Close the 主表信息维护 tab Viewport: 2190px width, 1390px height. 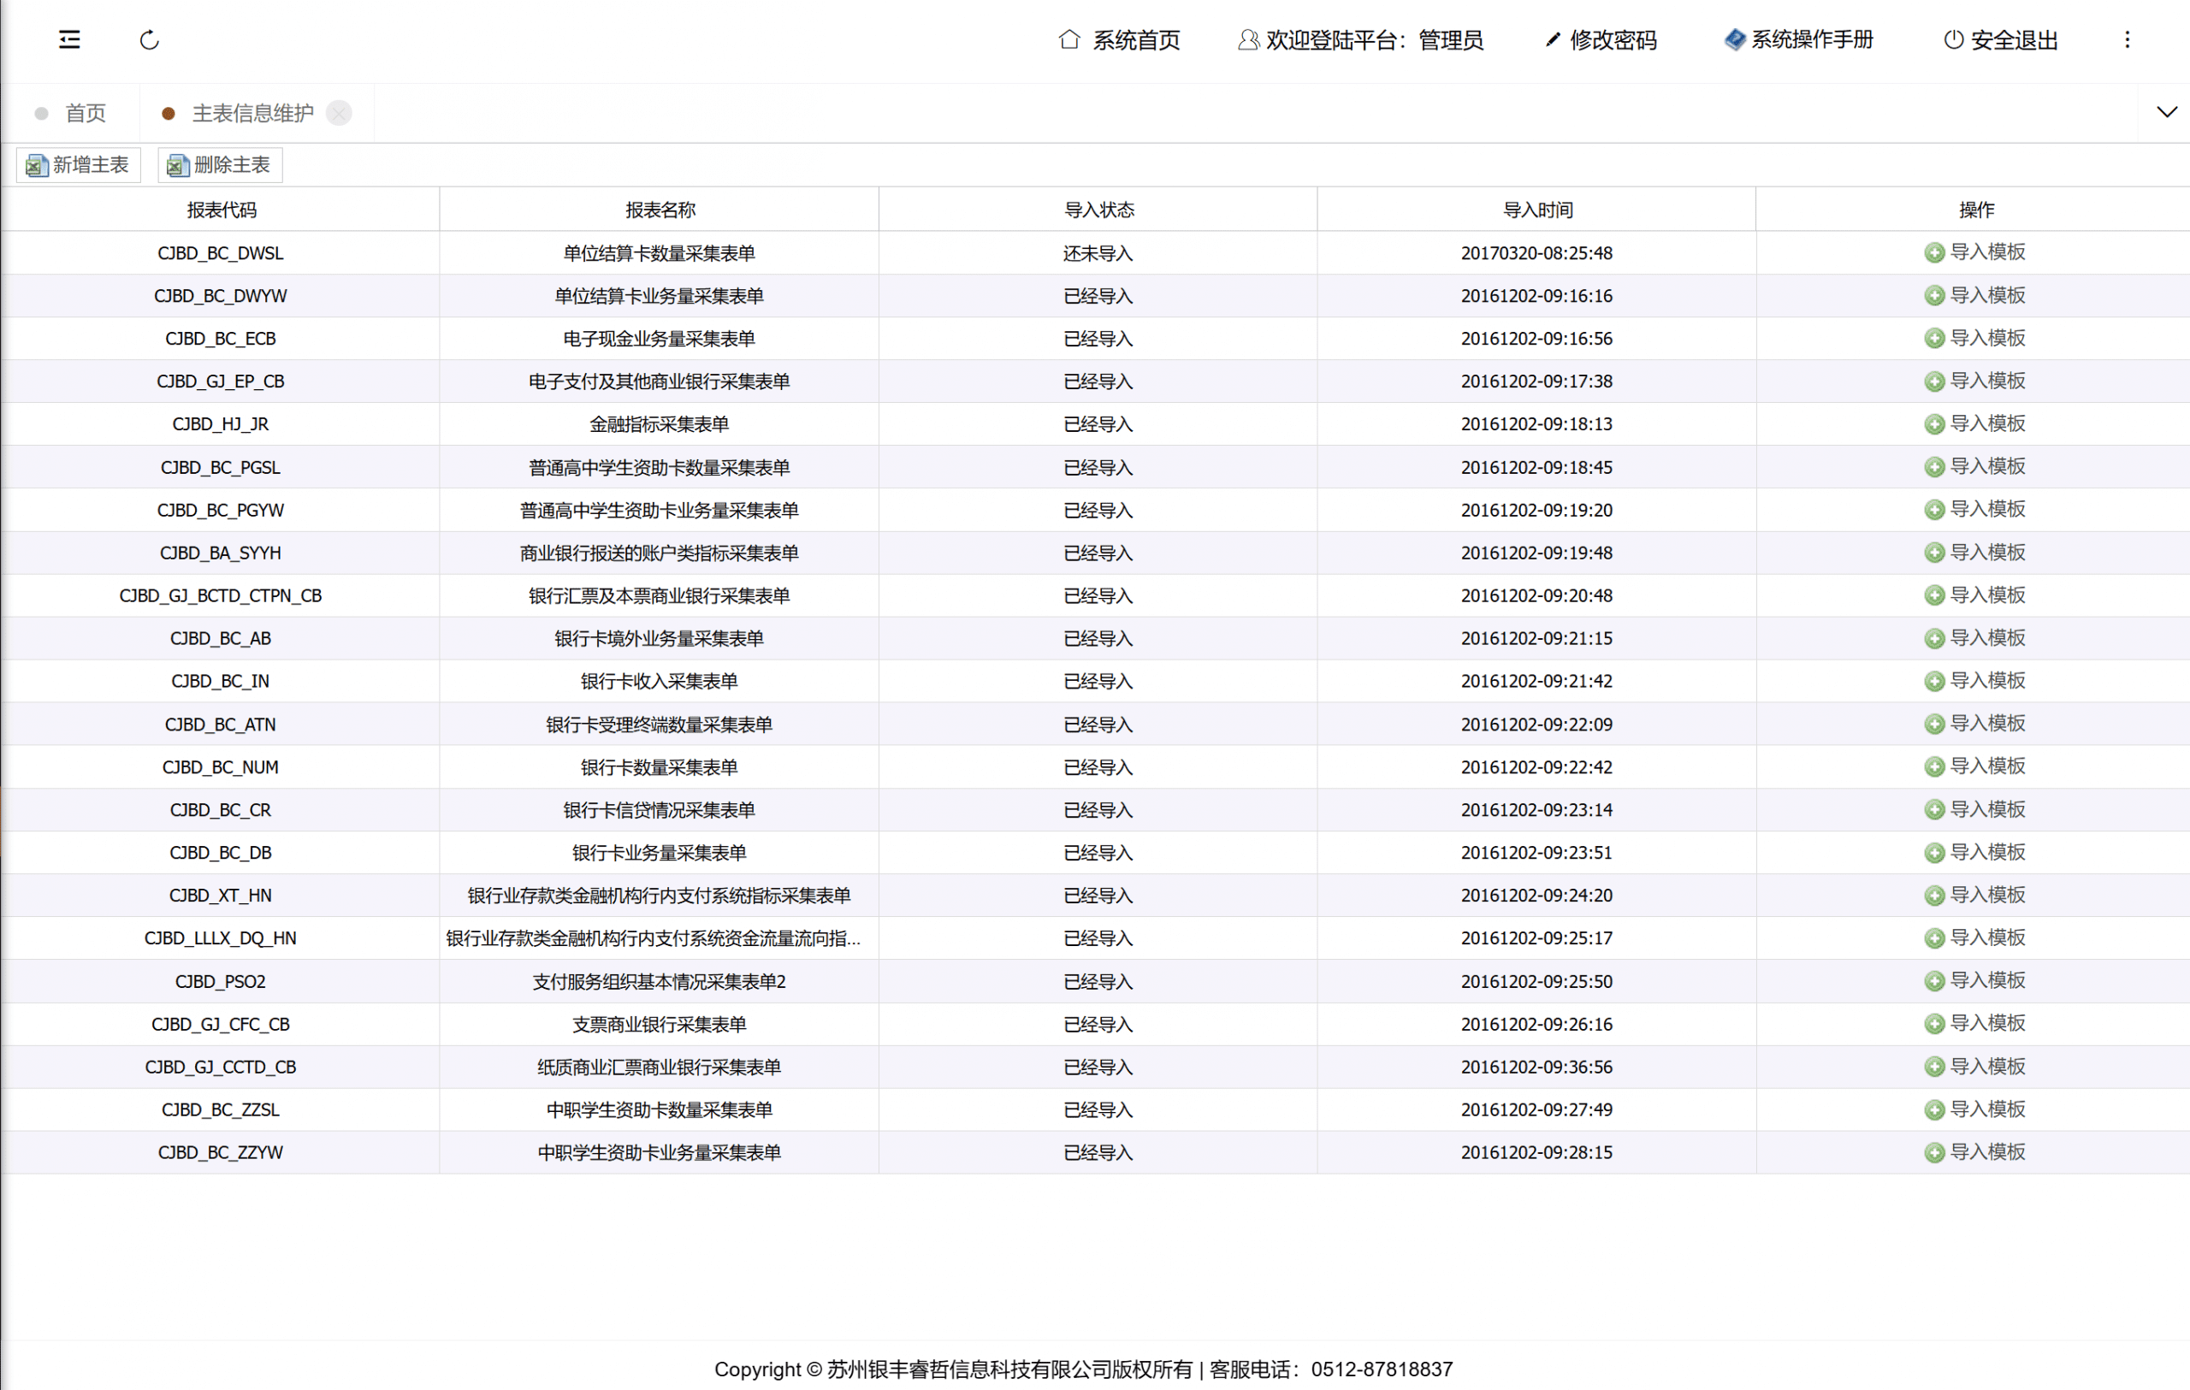pyautogui.click(x=338, y=113)
